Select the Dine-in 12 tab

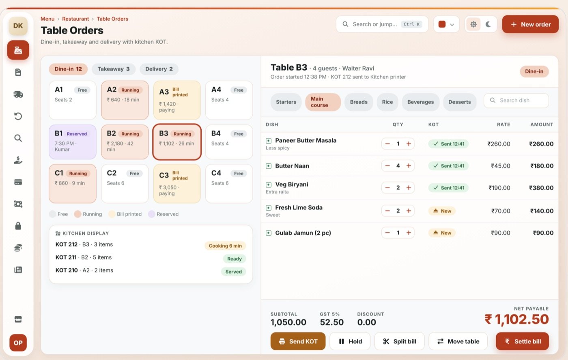(x=68, y=69)
